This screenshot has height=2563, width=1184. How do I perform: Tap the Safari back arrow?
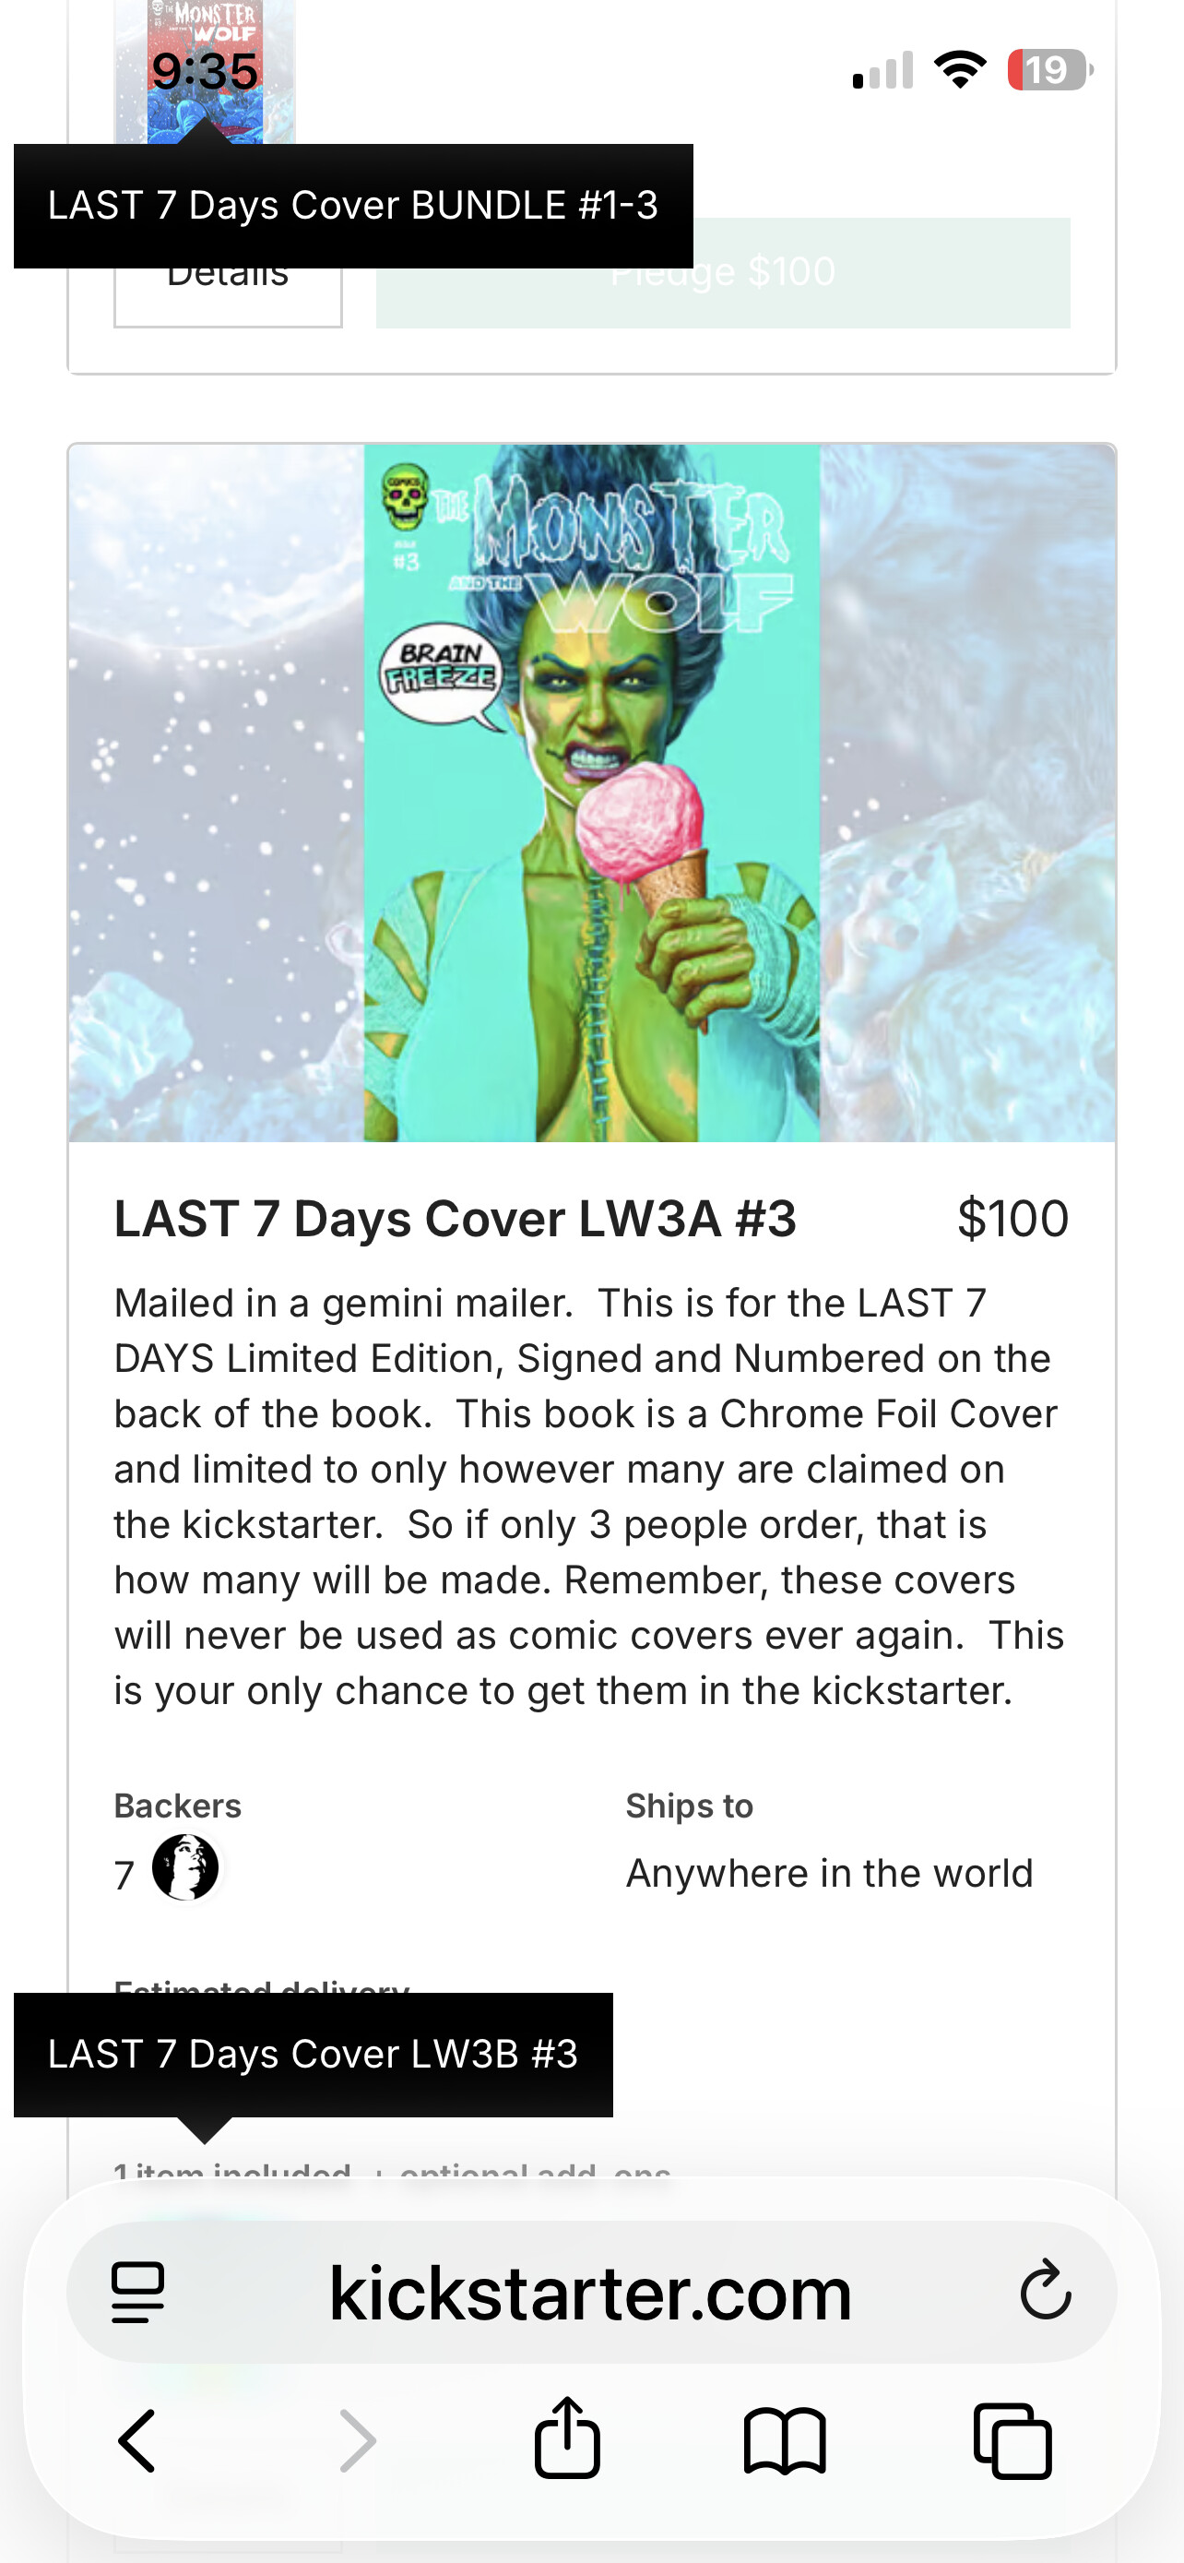pyautogui.click(x=137, y=2439)
